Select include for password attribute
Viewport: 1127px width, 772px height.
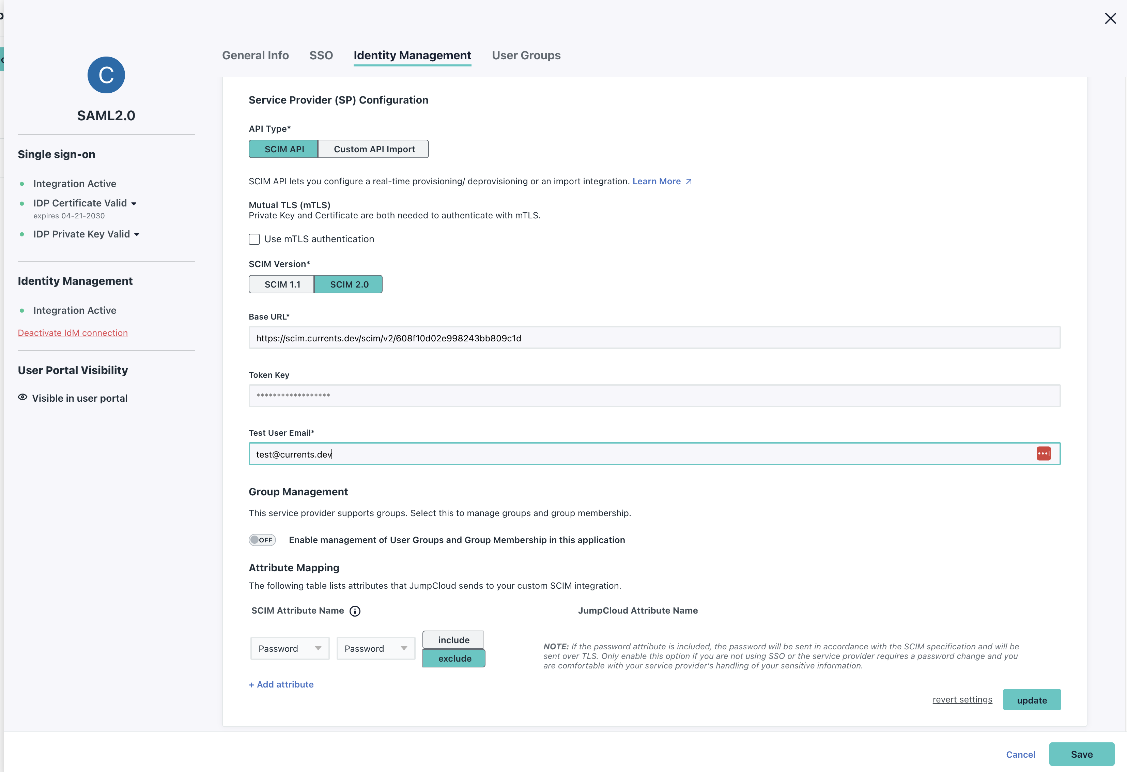coord(453,640)
